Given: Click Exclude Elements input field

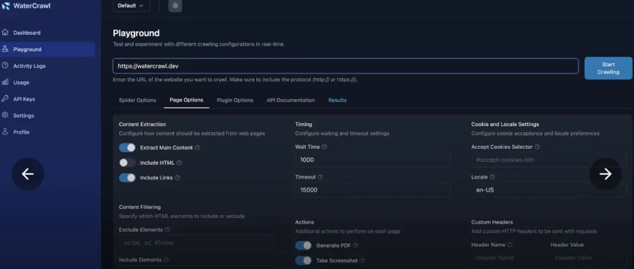Looking at the screenshot, I should [196, 243].
